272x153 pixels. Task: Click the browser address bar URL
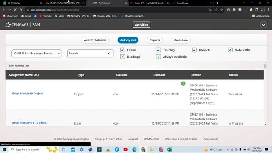coord(55,10)
